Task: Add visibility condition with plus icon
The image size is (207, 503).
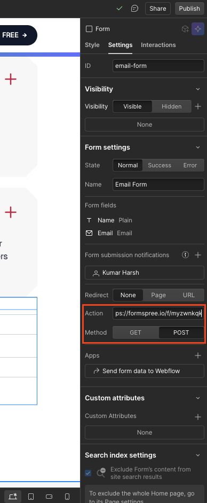Action: click(198, 106)
